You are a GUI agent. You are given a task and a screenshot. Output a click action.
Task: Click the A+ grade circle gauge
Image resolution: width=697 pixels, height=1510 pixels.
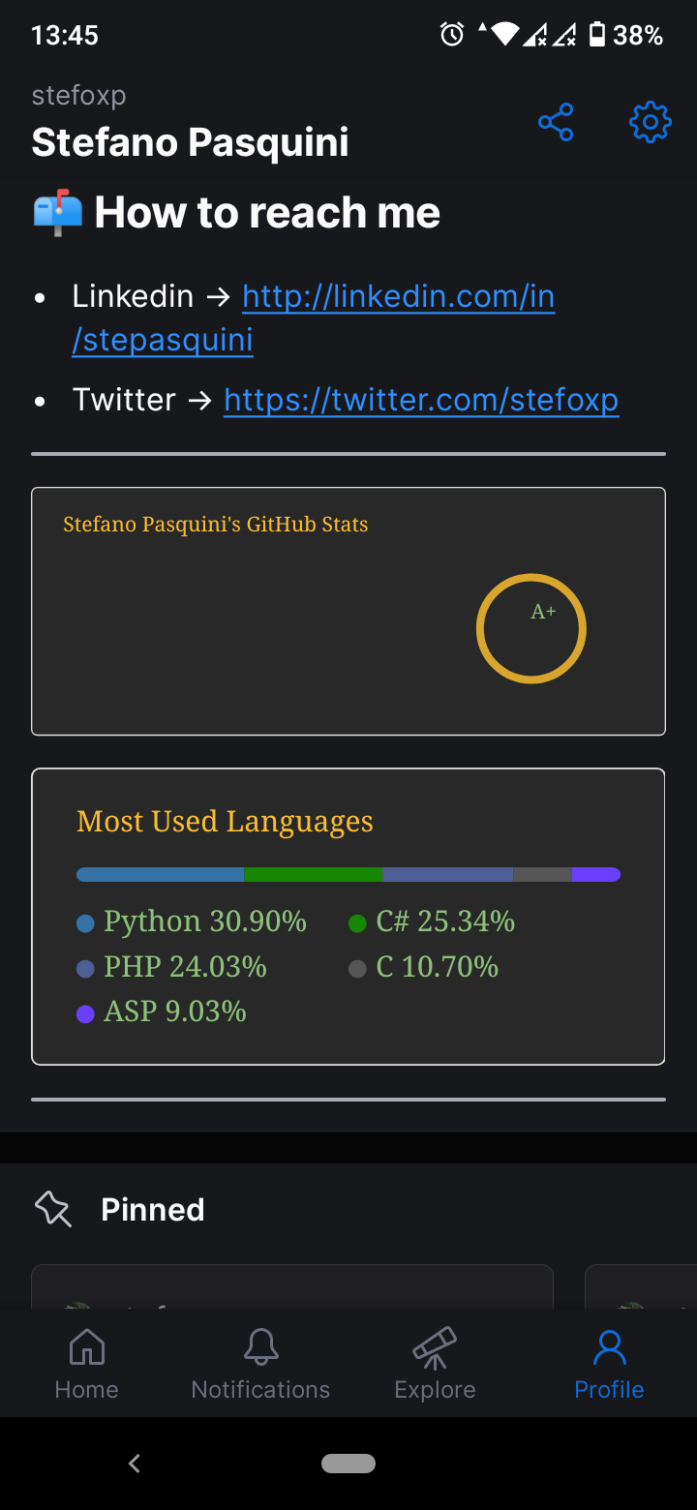pos(530,627)
